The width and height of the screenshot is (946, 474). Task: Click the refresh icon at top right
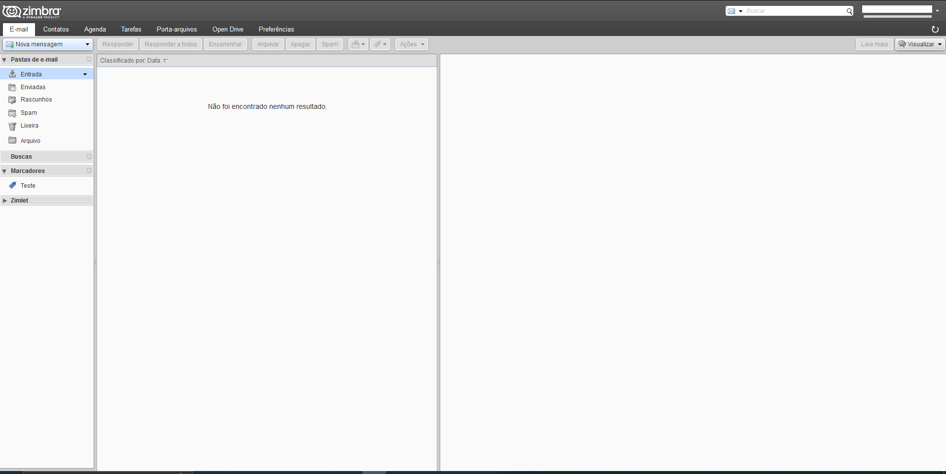[x=935, y=30]
